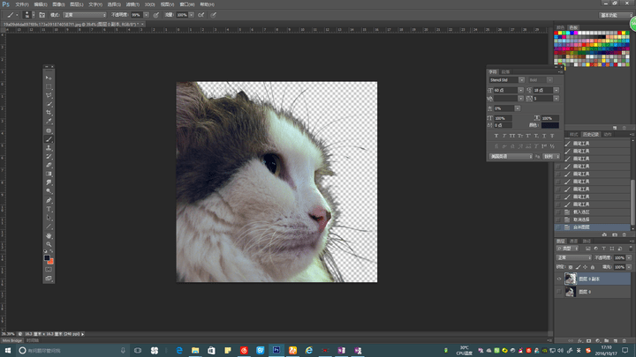Select the Crop tool
The image size is (636, 357).
(49, 113)
